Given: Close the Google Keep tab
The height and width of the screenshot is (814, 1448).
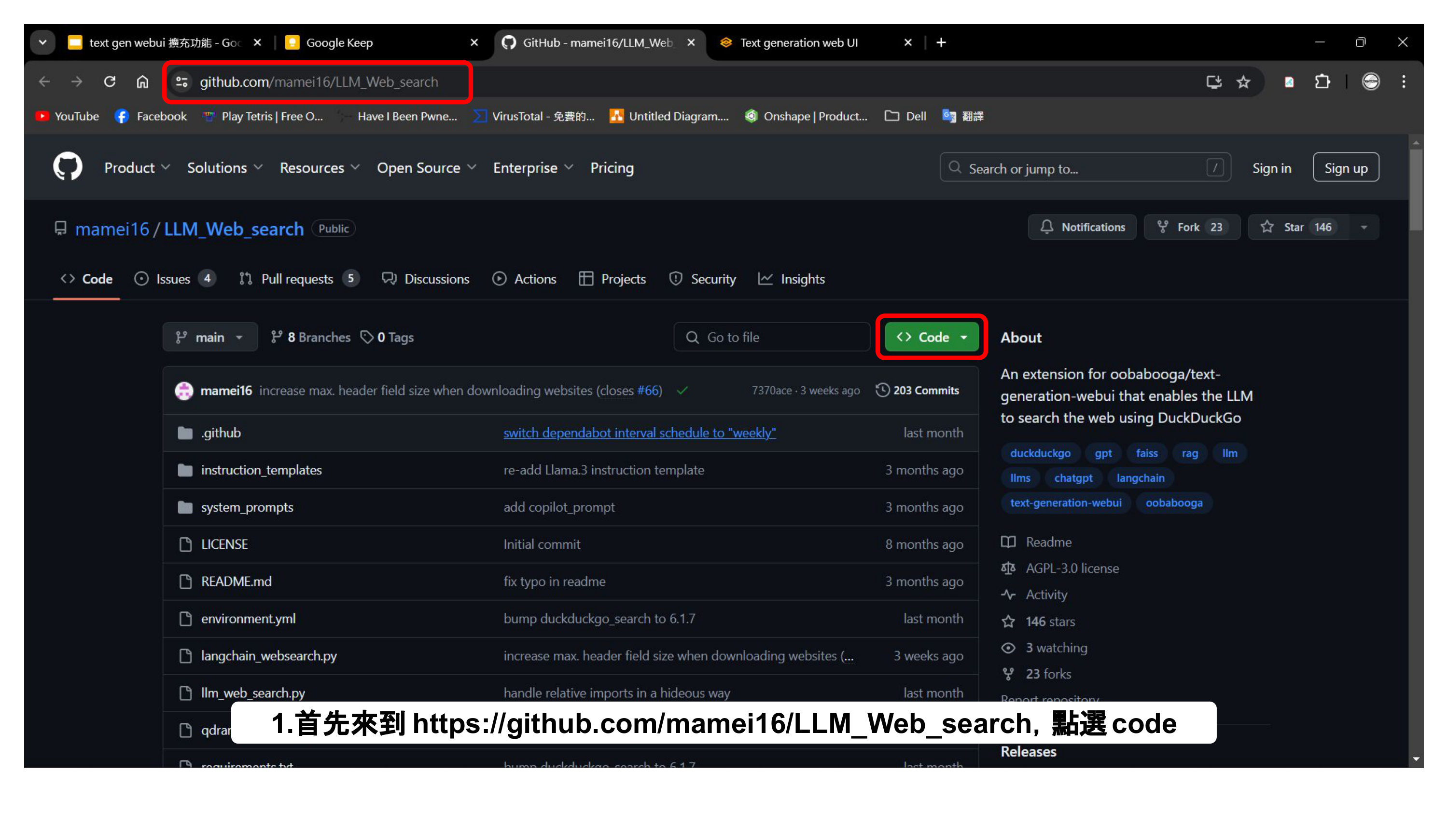Looking at the screenshot, I should (x=474, y=43).
